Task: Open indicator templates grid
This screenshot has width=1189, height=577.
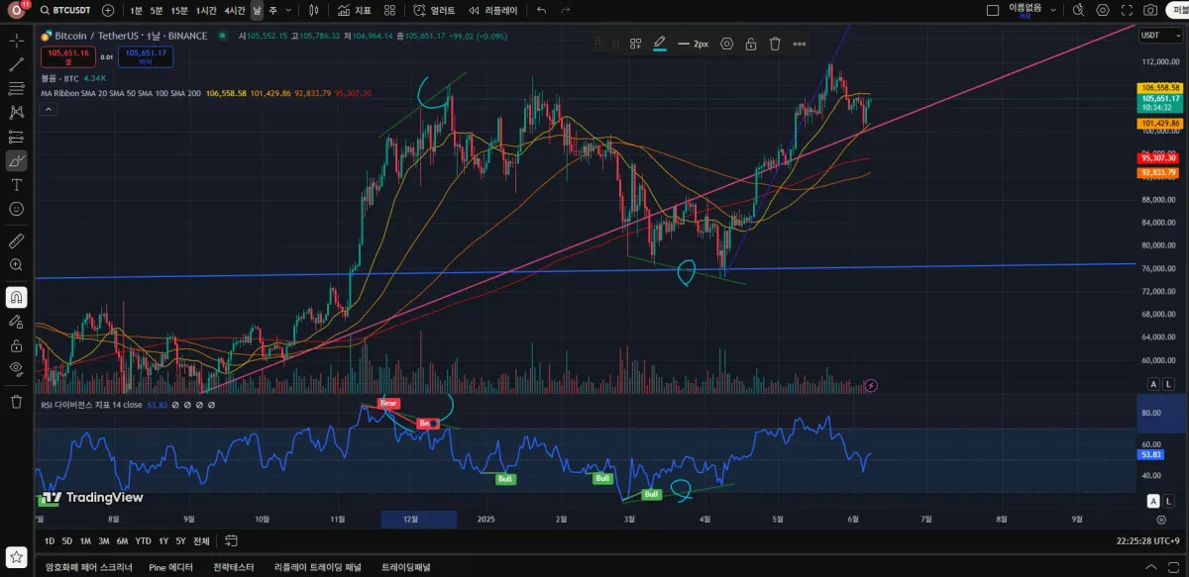Action: coord(390,10)
